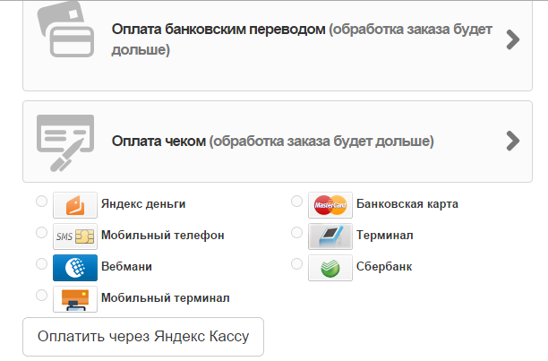The image size is (548, 361).
Task: Click the Мобильный телефон SMS icon
Action: tap(75, 236)
